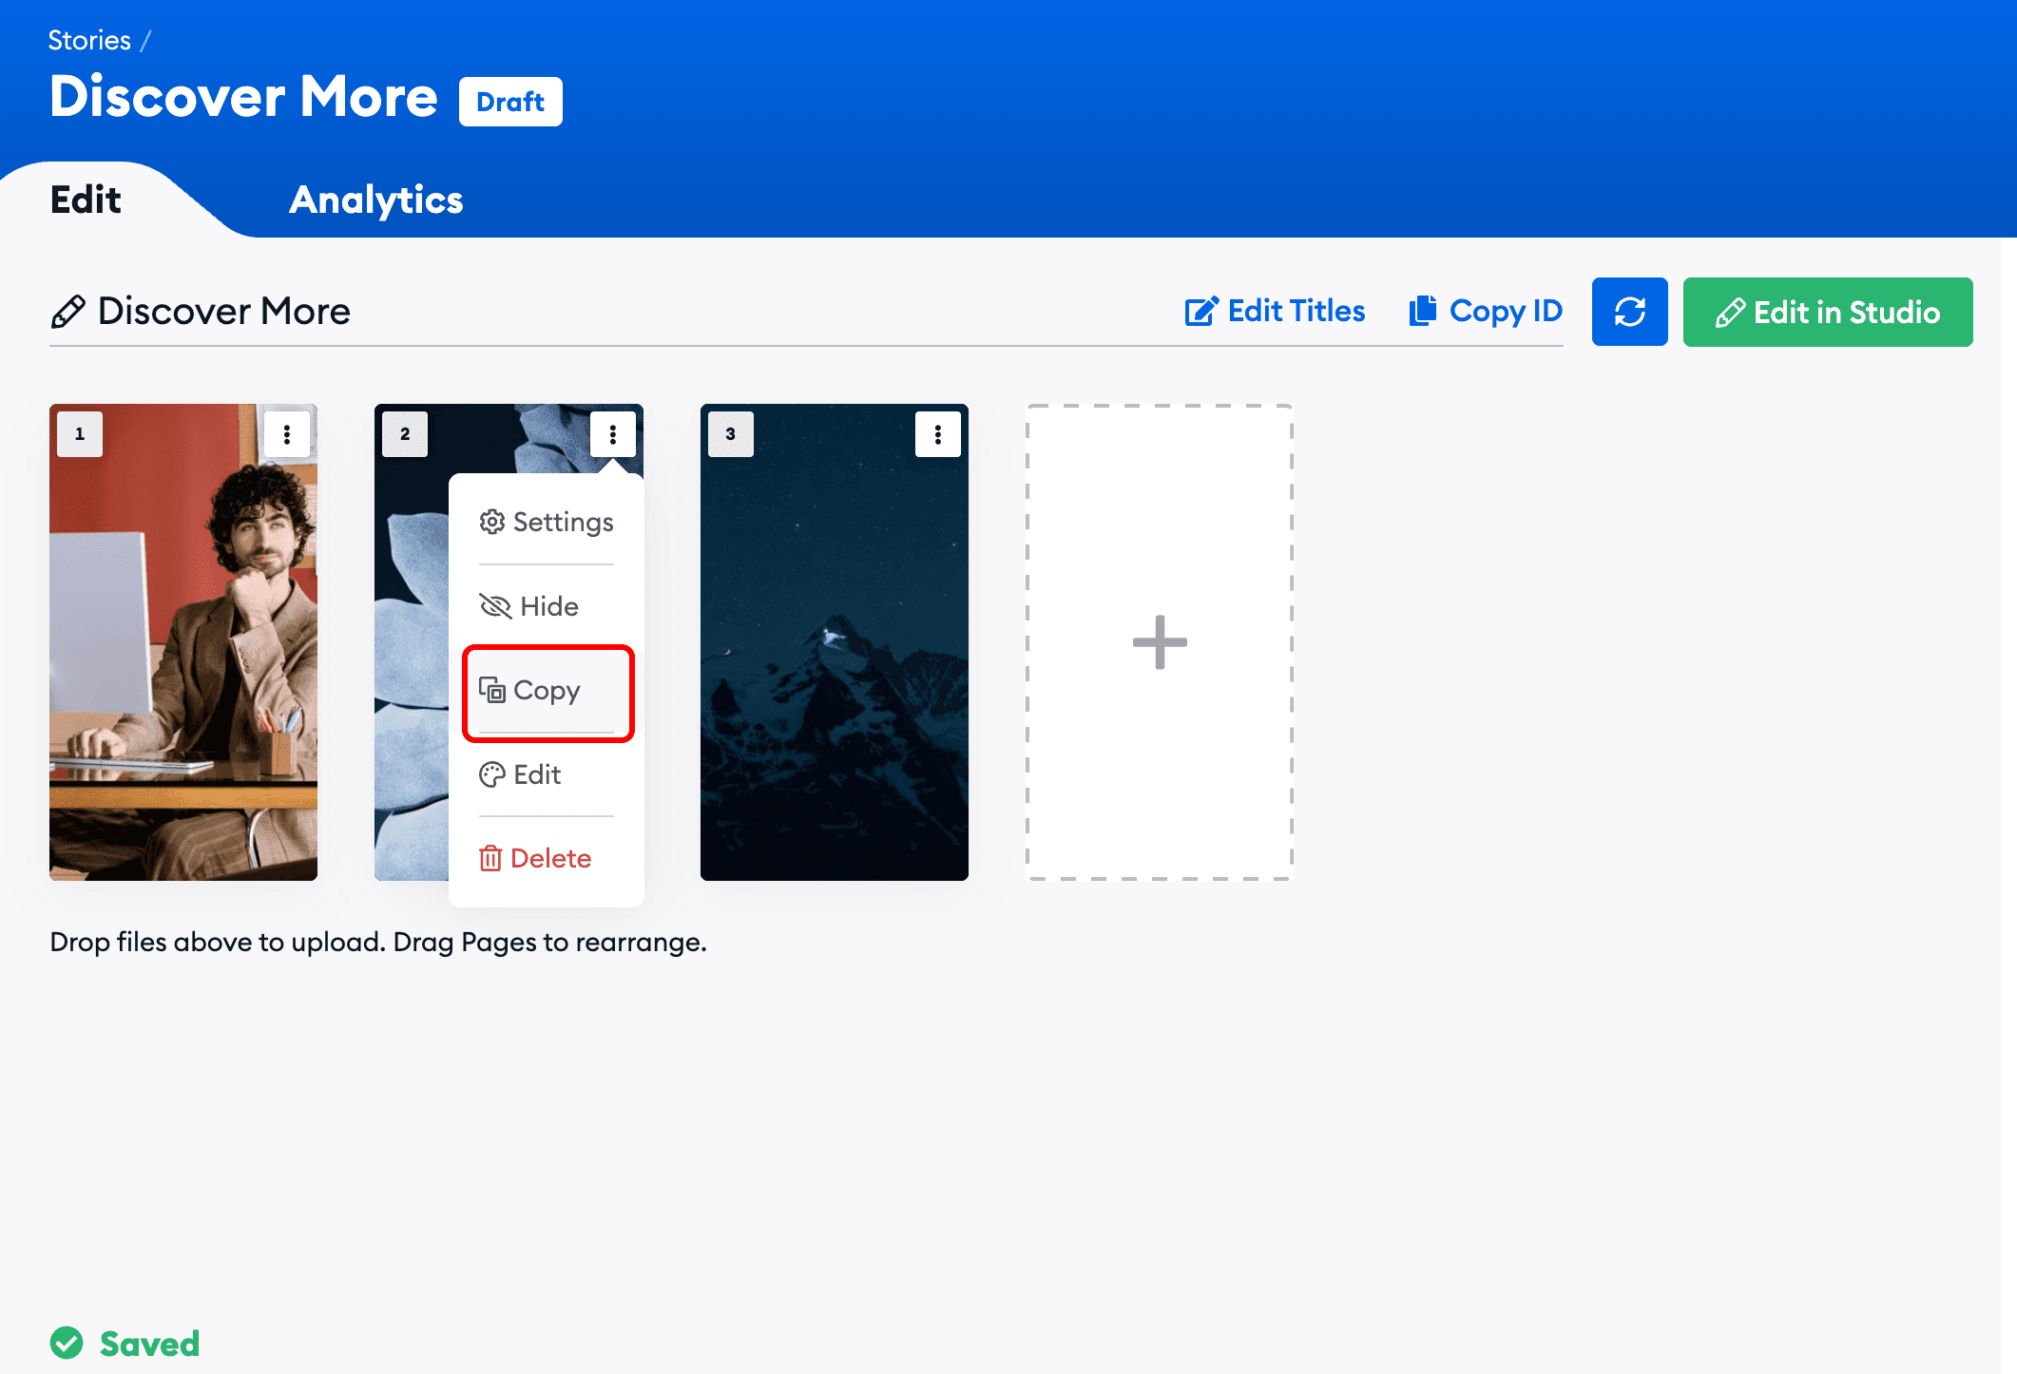This screenshot has width=2017, height=1374.
Task: Switch to the Analytics tab
Action: [x=375, y=200]
